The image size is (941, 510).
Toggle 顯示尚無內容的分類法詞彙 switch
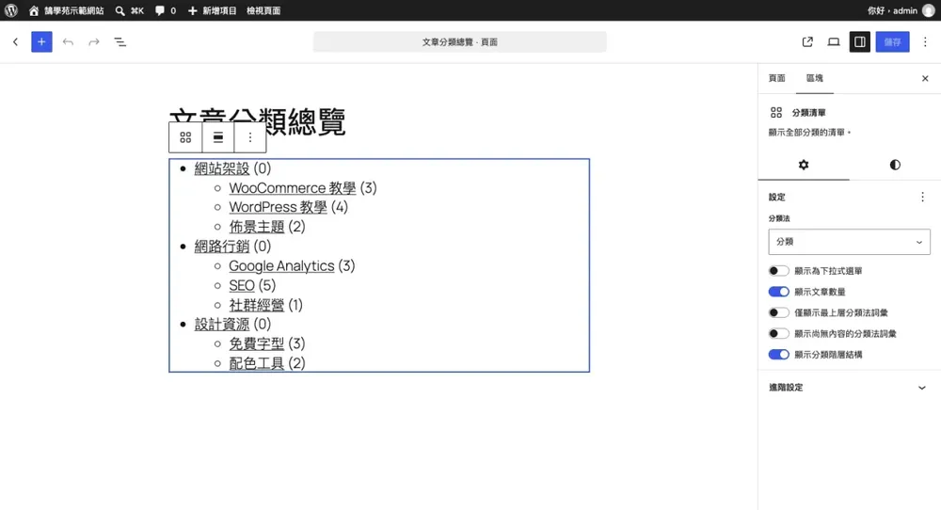[x=778, y=334]
